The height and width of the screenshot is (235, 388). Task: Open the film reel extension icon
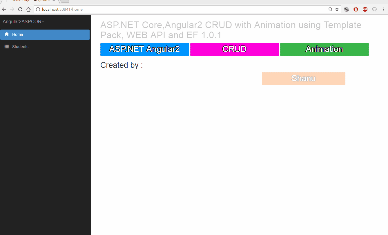(347, 9)
